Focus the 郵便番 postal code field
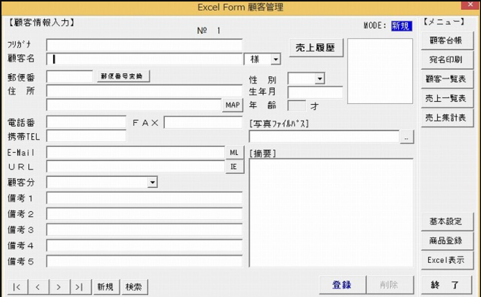 [x=70, y=76]
